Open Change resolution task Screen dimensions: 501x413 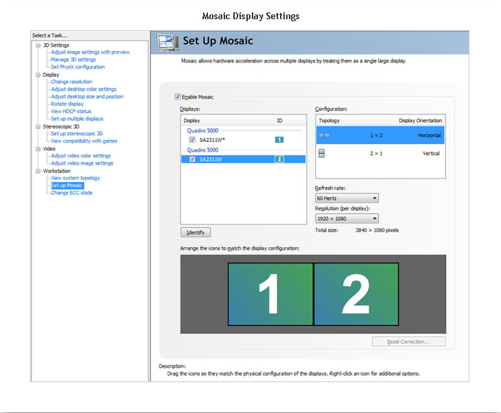coord(71,82)
